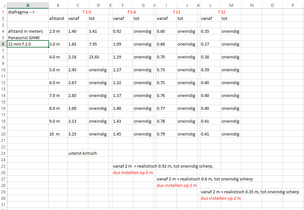This screenshot has height=210, width=304.
Task: Click distance cell '2.0 m'
Action: (x=58, y=31)
